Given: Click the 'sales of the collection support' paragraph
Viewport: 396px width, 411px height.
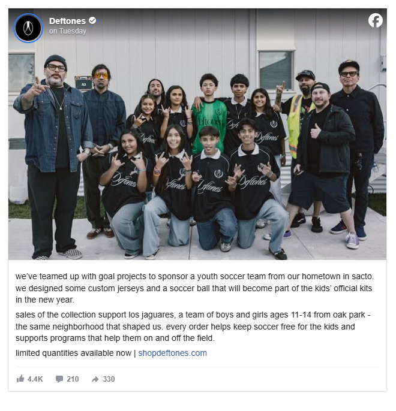Looking at the screenshot, I should tap(193, 327).
